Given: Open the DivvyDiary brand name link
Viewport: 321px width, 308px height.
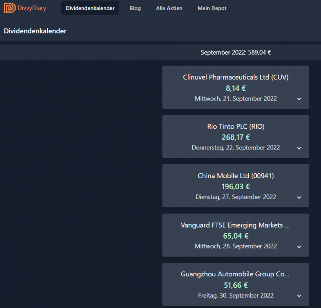Looking at the screenshot, I should pyautogui.click(x=32, y=8).
